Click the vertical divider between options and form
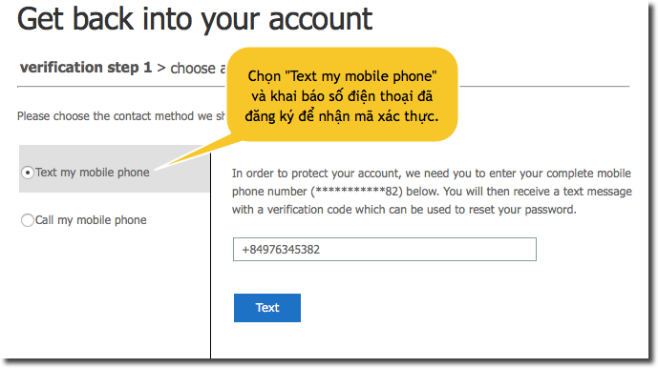 coord(210,256)
